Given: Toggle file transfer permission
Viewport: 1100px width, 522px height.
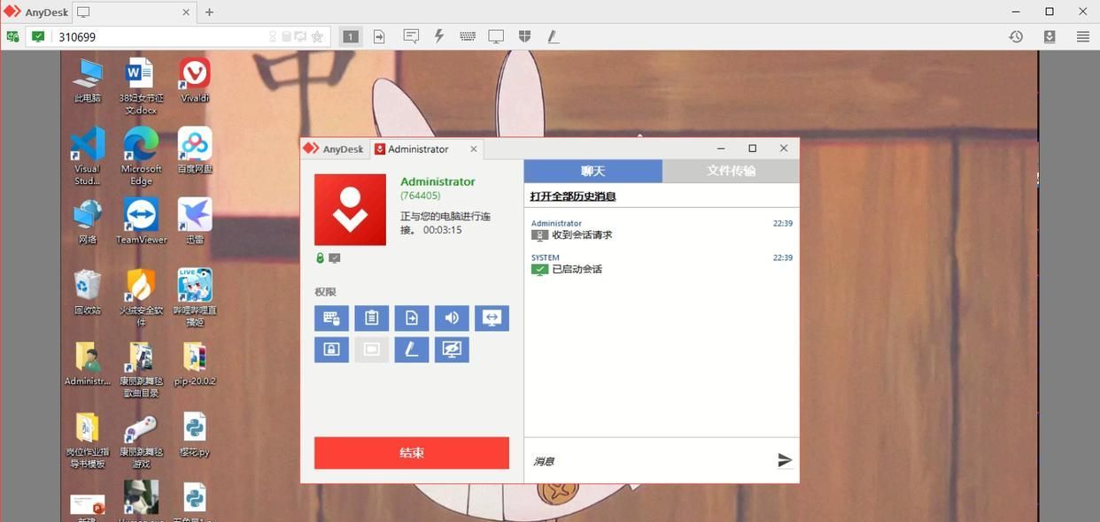Looking at the screenshot, I should tap(412, 319).
